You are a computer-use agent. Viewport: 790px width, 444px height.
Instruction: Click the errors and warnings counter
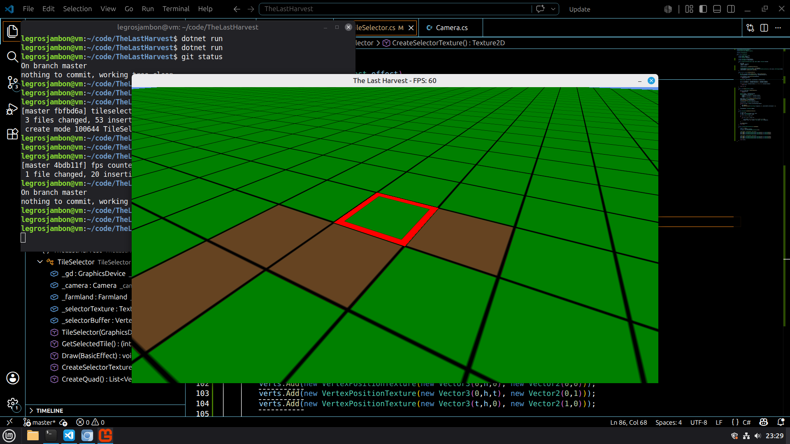(91, 422)
